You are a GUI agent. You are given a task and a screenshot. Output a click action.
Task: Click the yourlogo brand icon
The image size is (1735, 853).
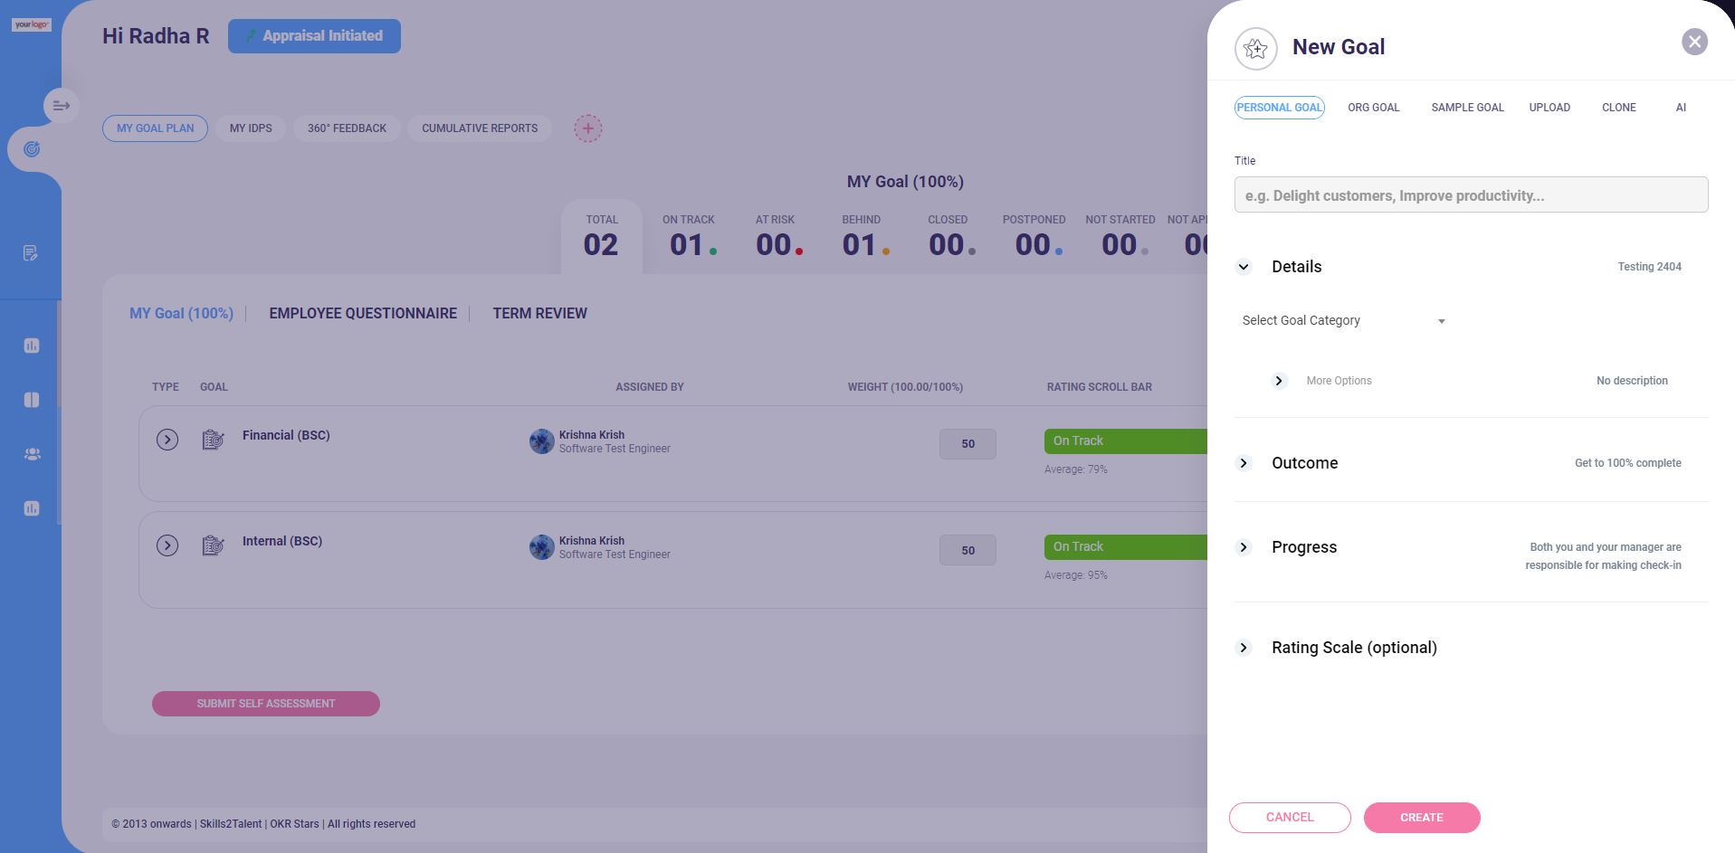[32, 24]
